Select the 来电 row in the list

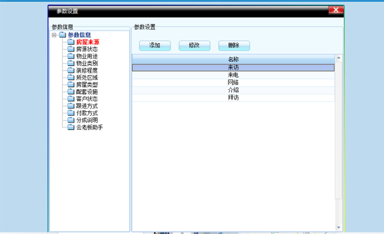pos(233,75)
